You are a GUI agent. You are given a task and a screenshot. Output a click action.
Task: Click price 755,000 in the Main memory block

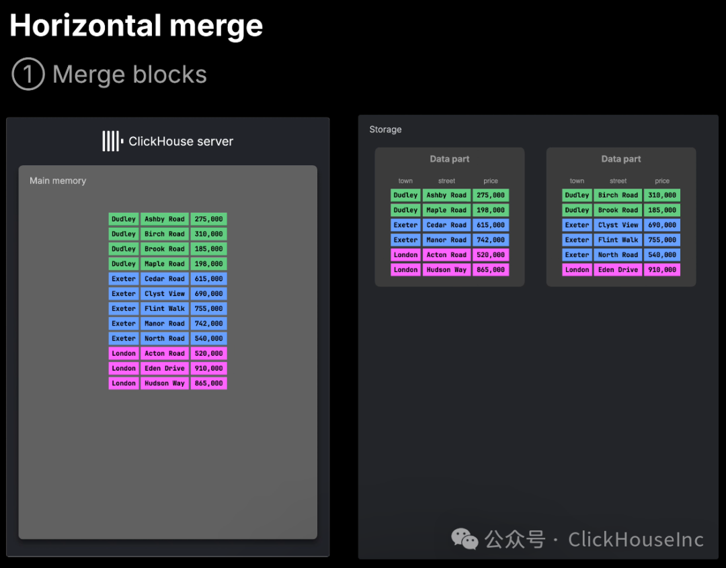209,309
